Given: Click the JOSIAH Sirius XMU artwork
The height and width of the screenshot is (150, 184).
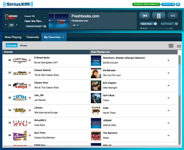Looking at the screenshot, I should point(96,123).
